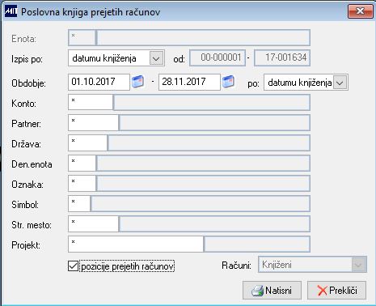The image size is (376, 306).
Task: Expand the 'Izpis po' dropdown arrow
Action: (156, 58)
